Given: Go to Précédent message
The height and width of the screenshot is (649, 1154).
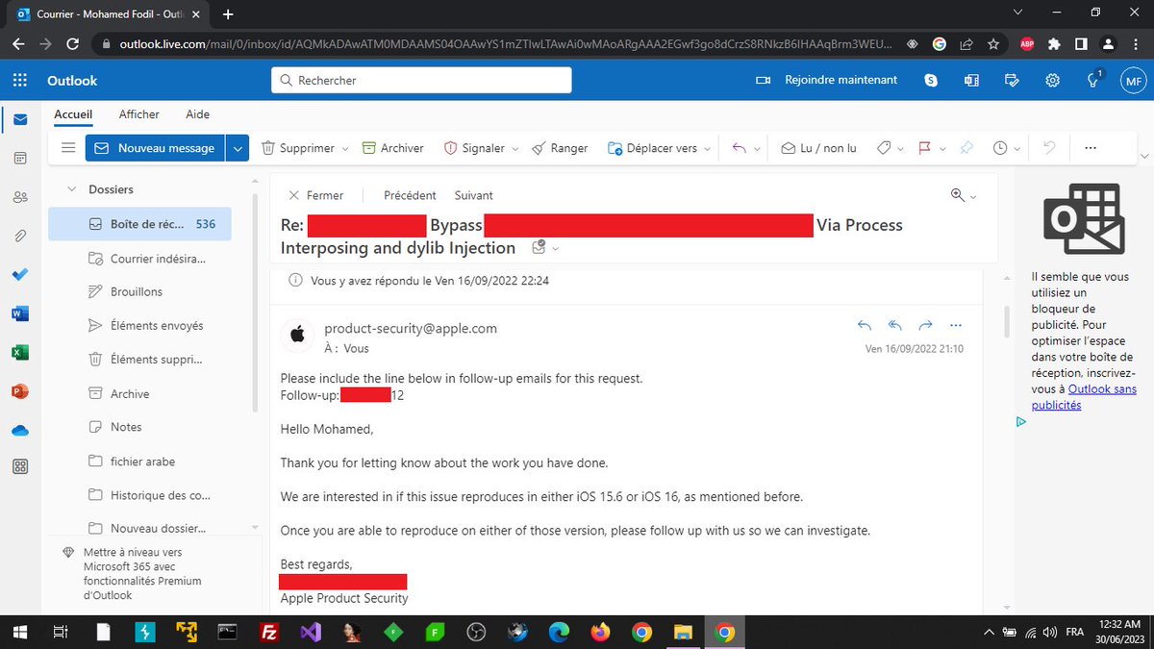Looking at the screenshot, I should coord(410,195).
